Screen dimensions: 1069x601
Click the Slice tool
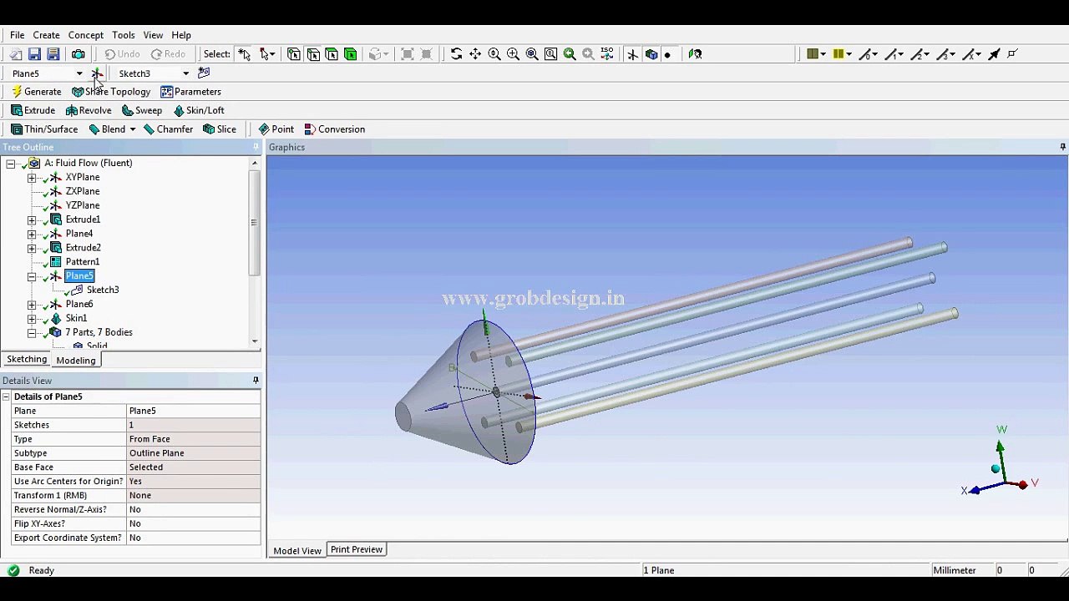coord(220,129)
